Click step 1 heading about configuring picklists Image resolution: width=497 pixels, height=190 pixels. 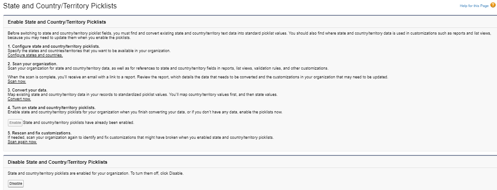point(54,46)
